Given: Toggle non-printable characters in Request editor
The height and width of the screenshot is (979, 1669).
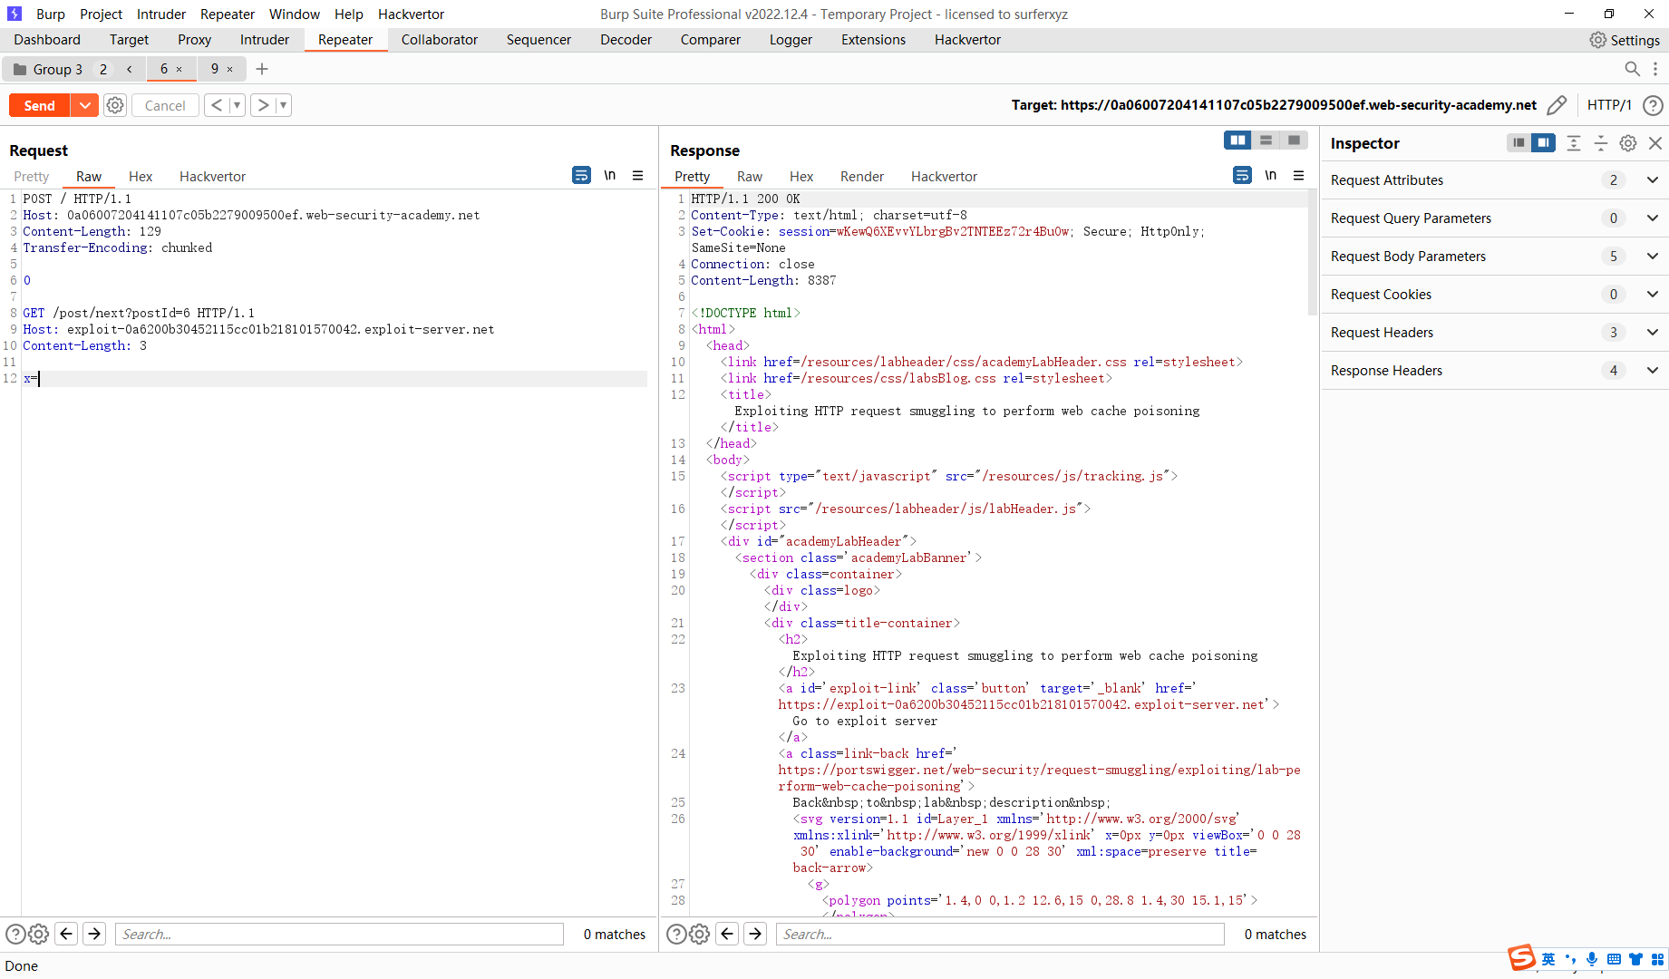Looking at the screenshot, I should (x=610, y=175).
